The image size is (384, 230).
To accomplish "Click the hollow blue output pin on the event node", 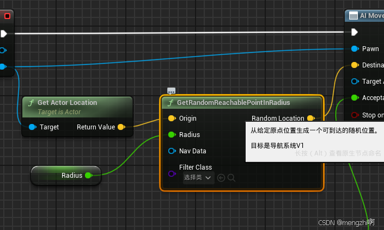I will pyautogui.click(x=3, y=51).
